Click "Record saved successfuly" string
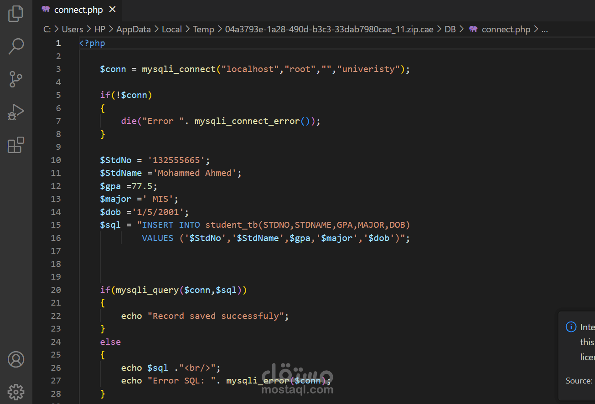The image size is (595, 404). (x=216, y=316)
